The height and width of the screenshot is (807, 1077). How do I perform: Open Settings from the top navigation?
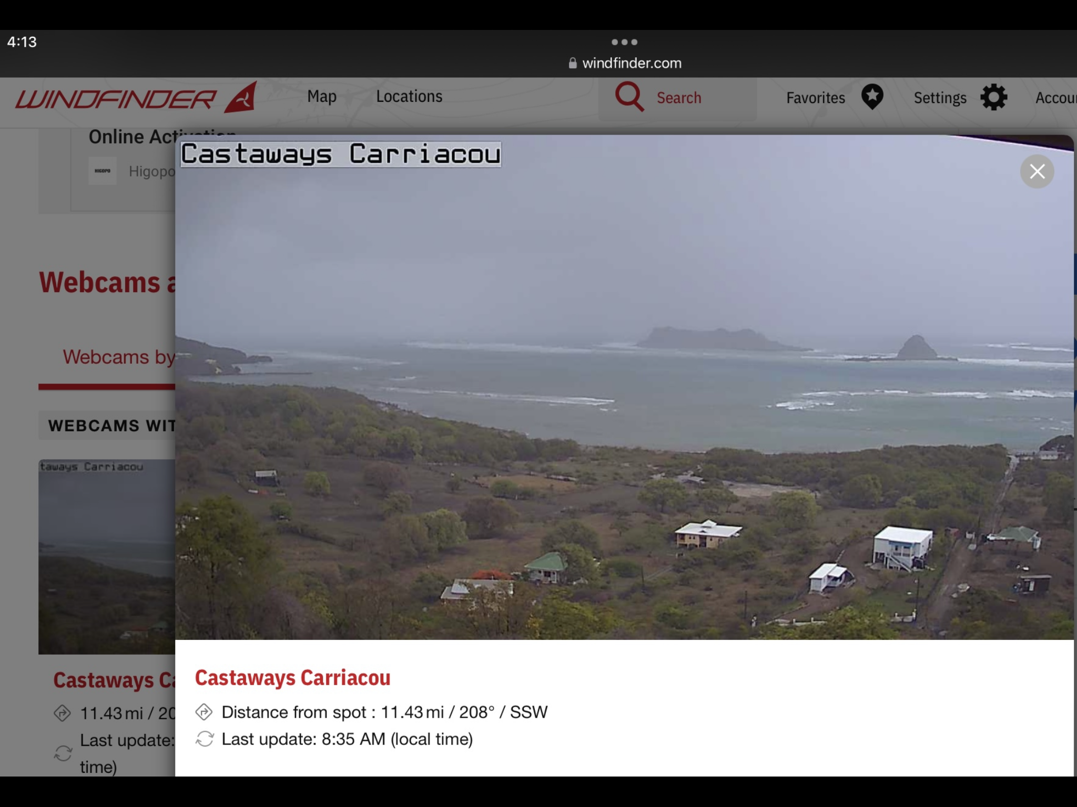[940, 98]
